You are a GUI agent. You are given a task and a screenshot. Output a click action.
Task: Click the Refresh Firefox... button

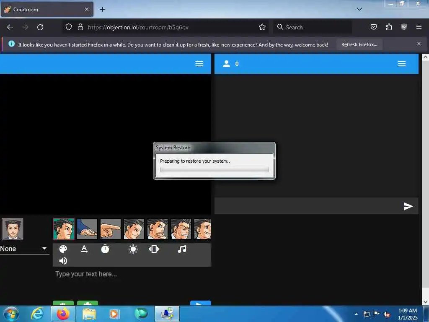click(x=359, y=44)
